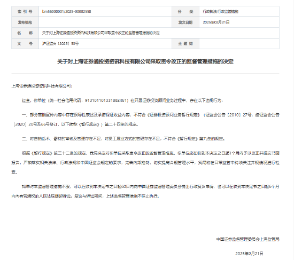Click the addressee line 上海证券通投资资讯科技有限公司:
This screenshot has width=294, height=260.
click(42, 86)
